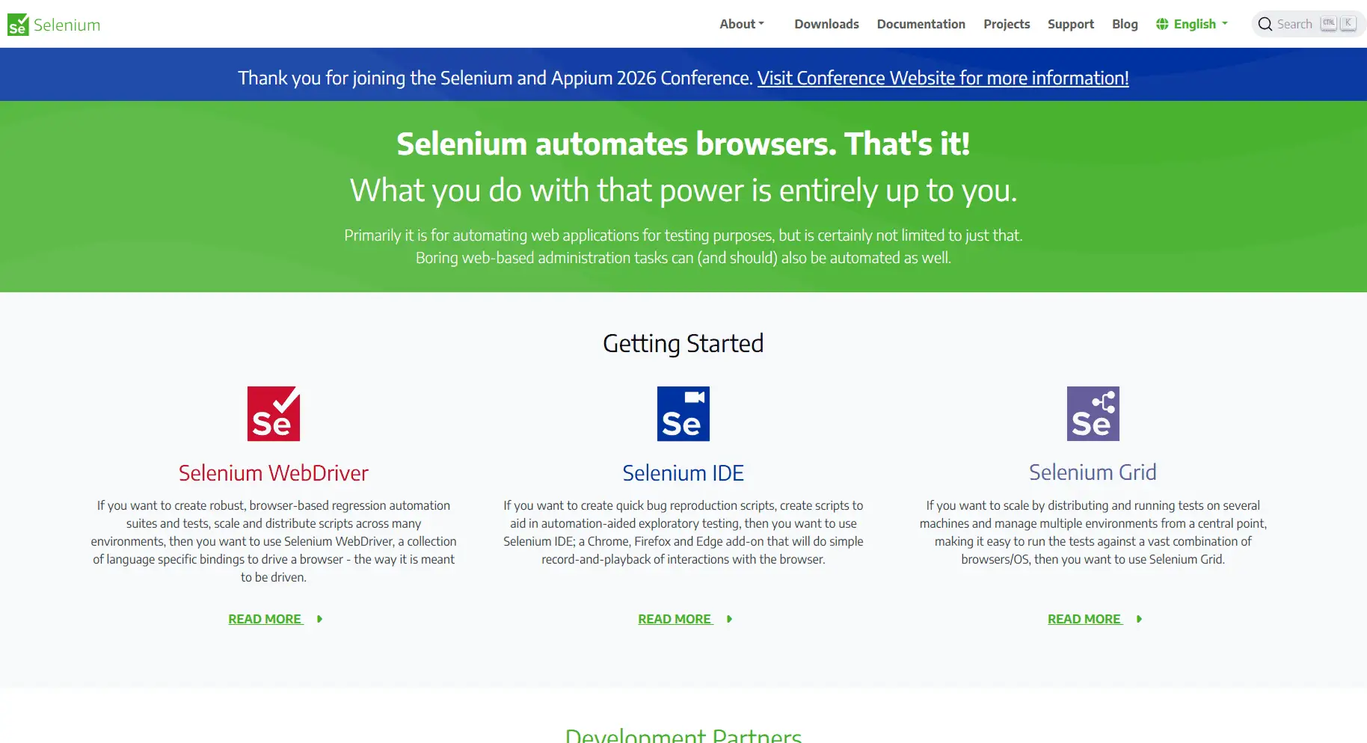The width and height of the screenshot is (1367, 743).
Task: Click arrow icon beside Grid READ MORE
Action: coord(1140,619)
